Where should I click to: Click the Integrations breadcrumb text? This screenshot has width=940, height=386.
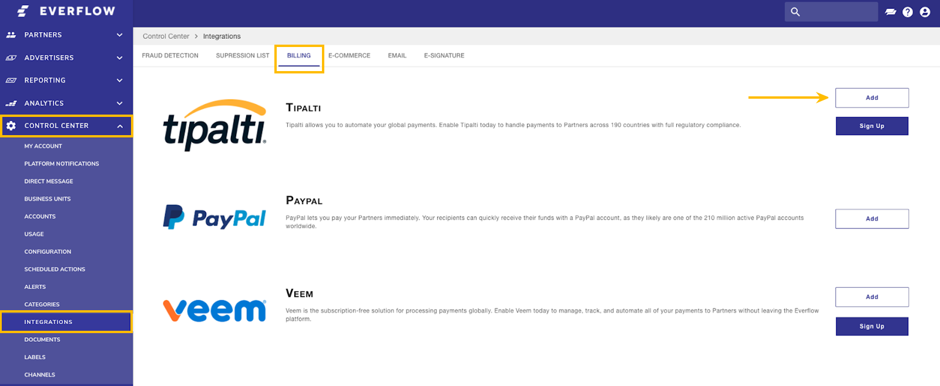[222, 36]
